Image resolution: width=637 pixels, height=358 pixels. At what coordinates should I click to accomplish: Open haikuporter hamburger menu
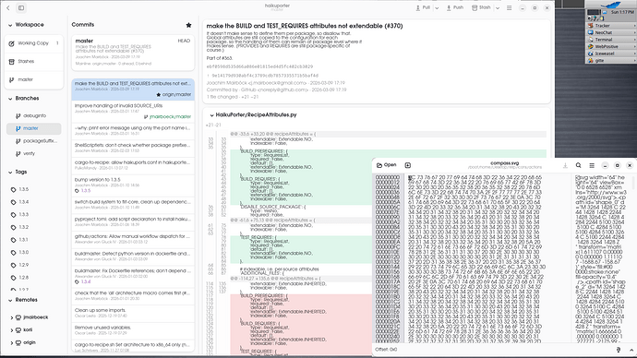coord(509,7)
